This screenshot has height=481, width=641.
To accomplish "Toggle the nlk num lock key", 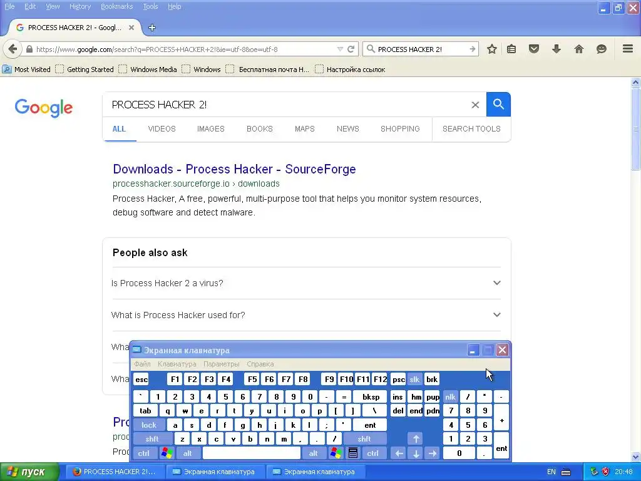I will click(x=450, y=396).
